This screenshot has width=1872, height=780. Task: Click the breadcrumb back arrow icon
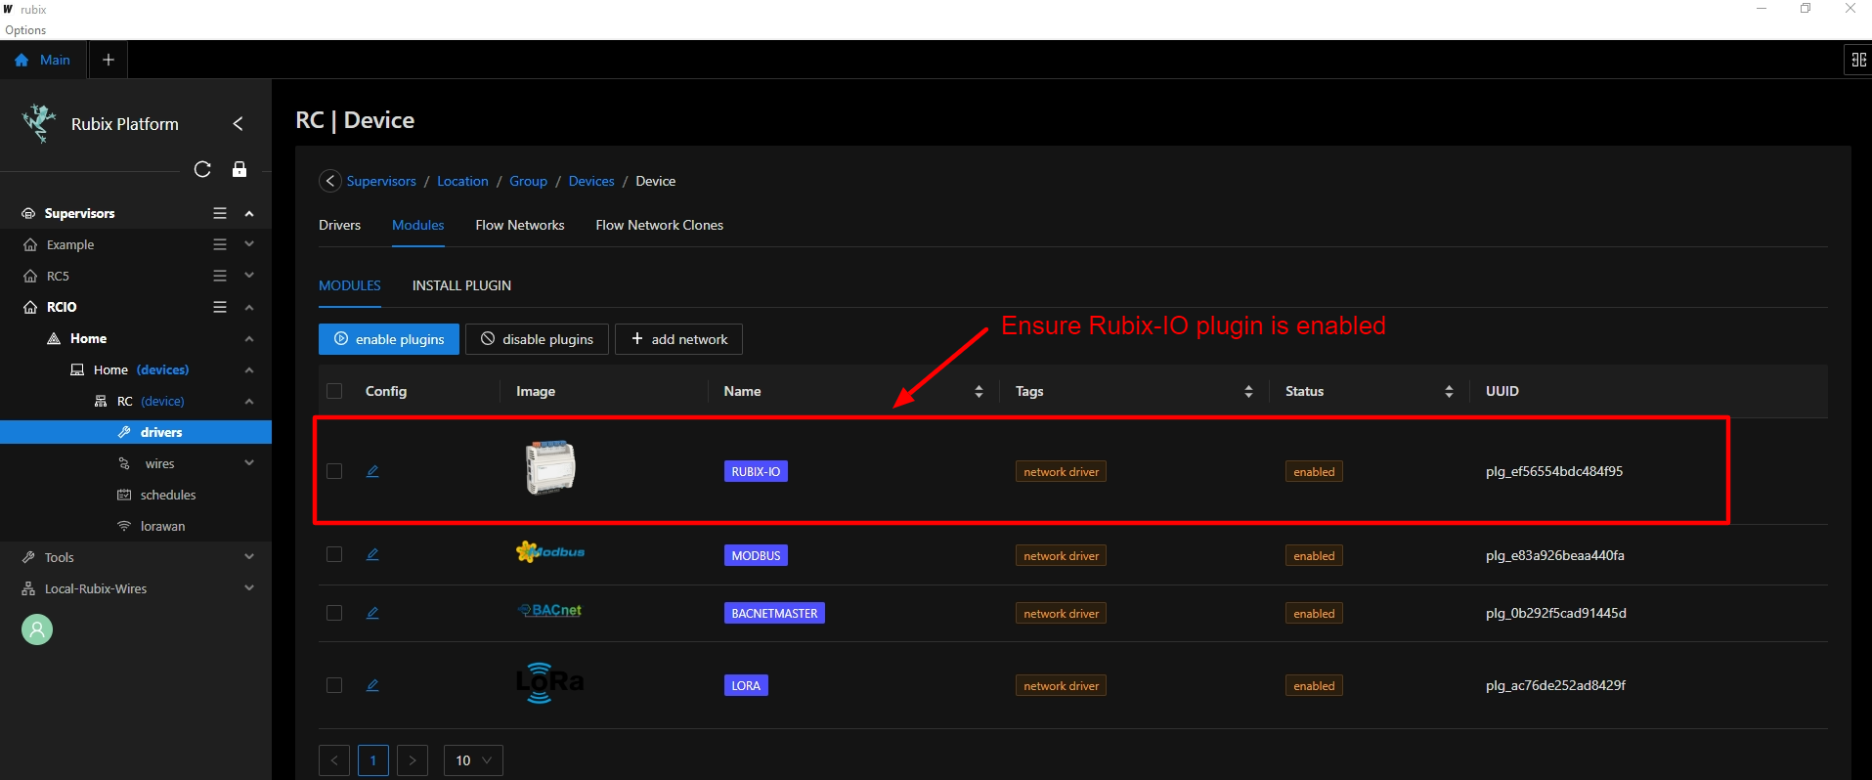point(330,181)
